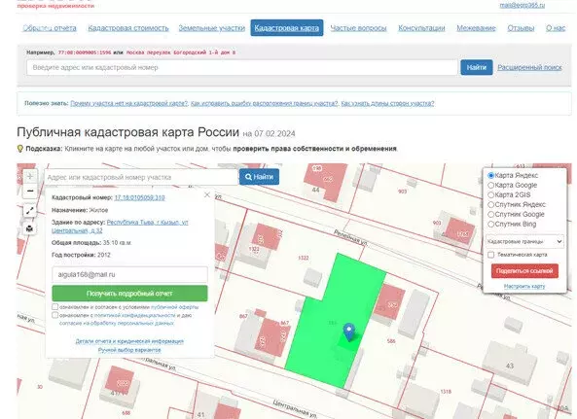
Task: Select the Спутник Bing radio option
Action: pos(490,225)
